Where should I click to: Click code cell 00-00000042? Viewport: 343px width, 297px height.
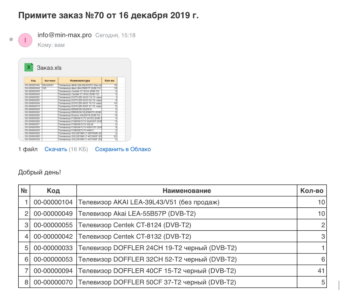(x=53, y=236)
